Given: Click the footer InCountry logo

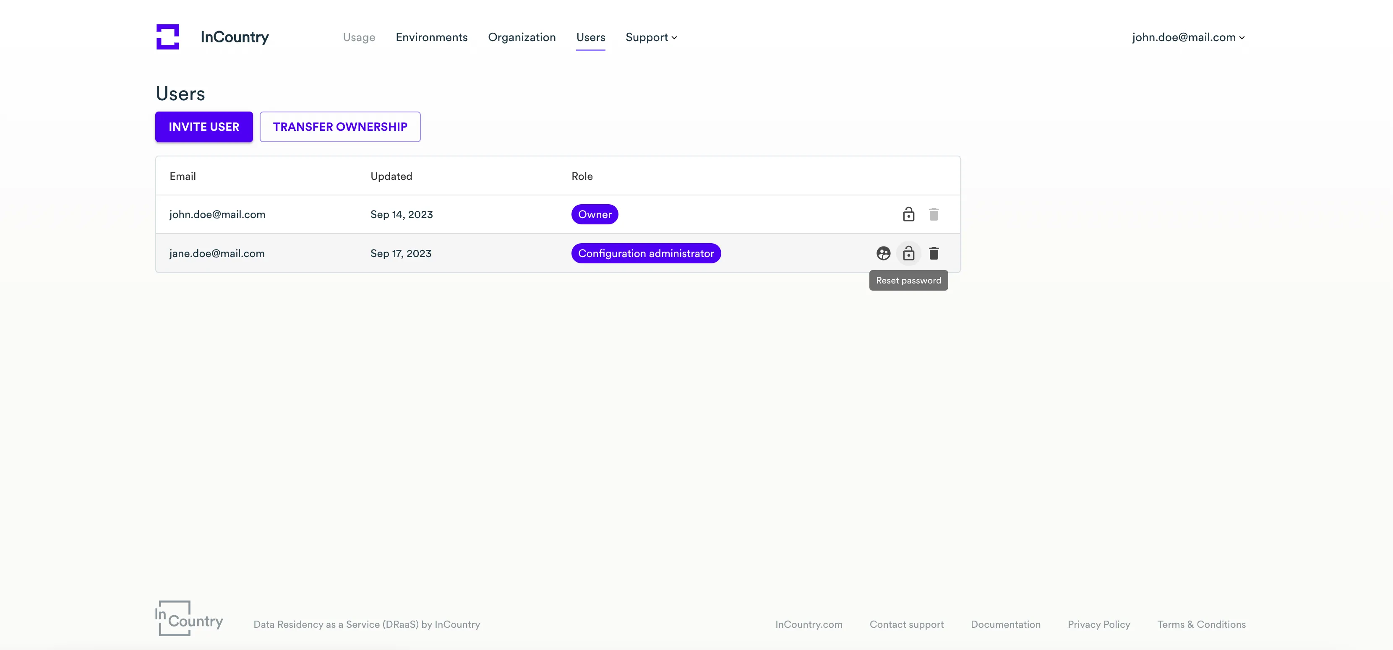Looking at the screenshot, I should pyautogui.click(x=189, y=618).
